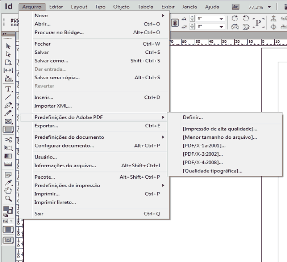The height and width of the screenshot is (262, 287).
Task: Select the Direct Selection tool
Action: (8, 54)
